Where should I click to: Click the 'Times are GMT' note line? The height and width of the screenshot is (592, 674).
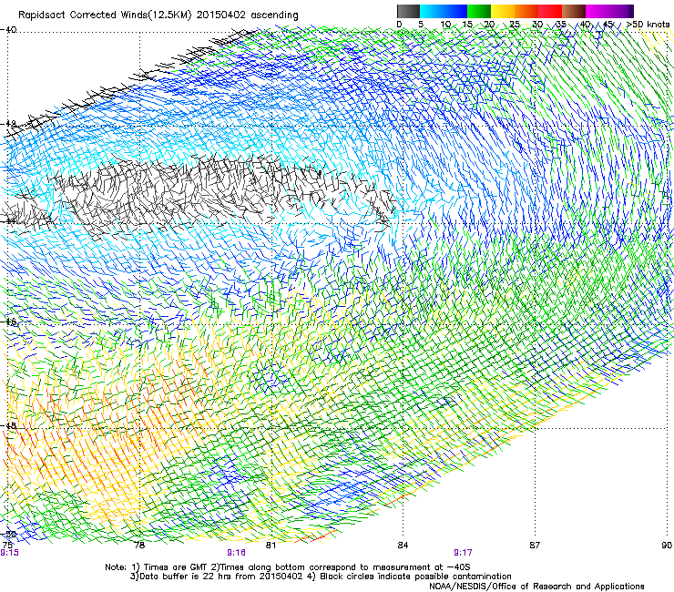tap(288, 567)
